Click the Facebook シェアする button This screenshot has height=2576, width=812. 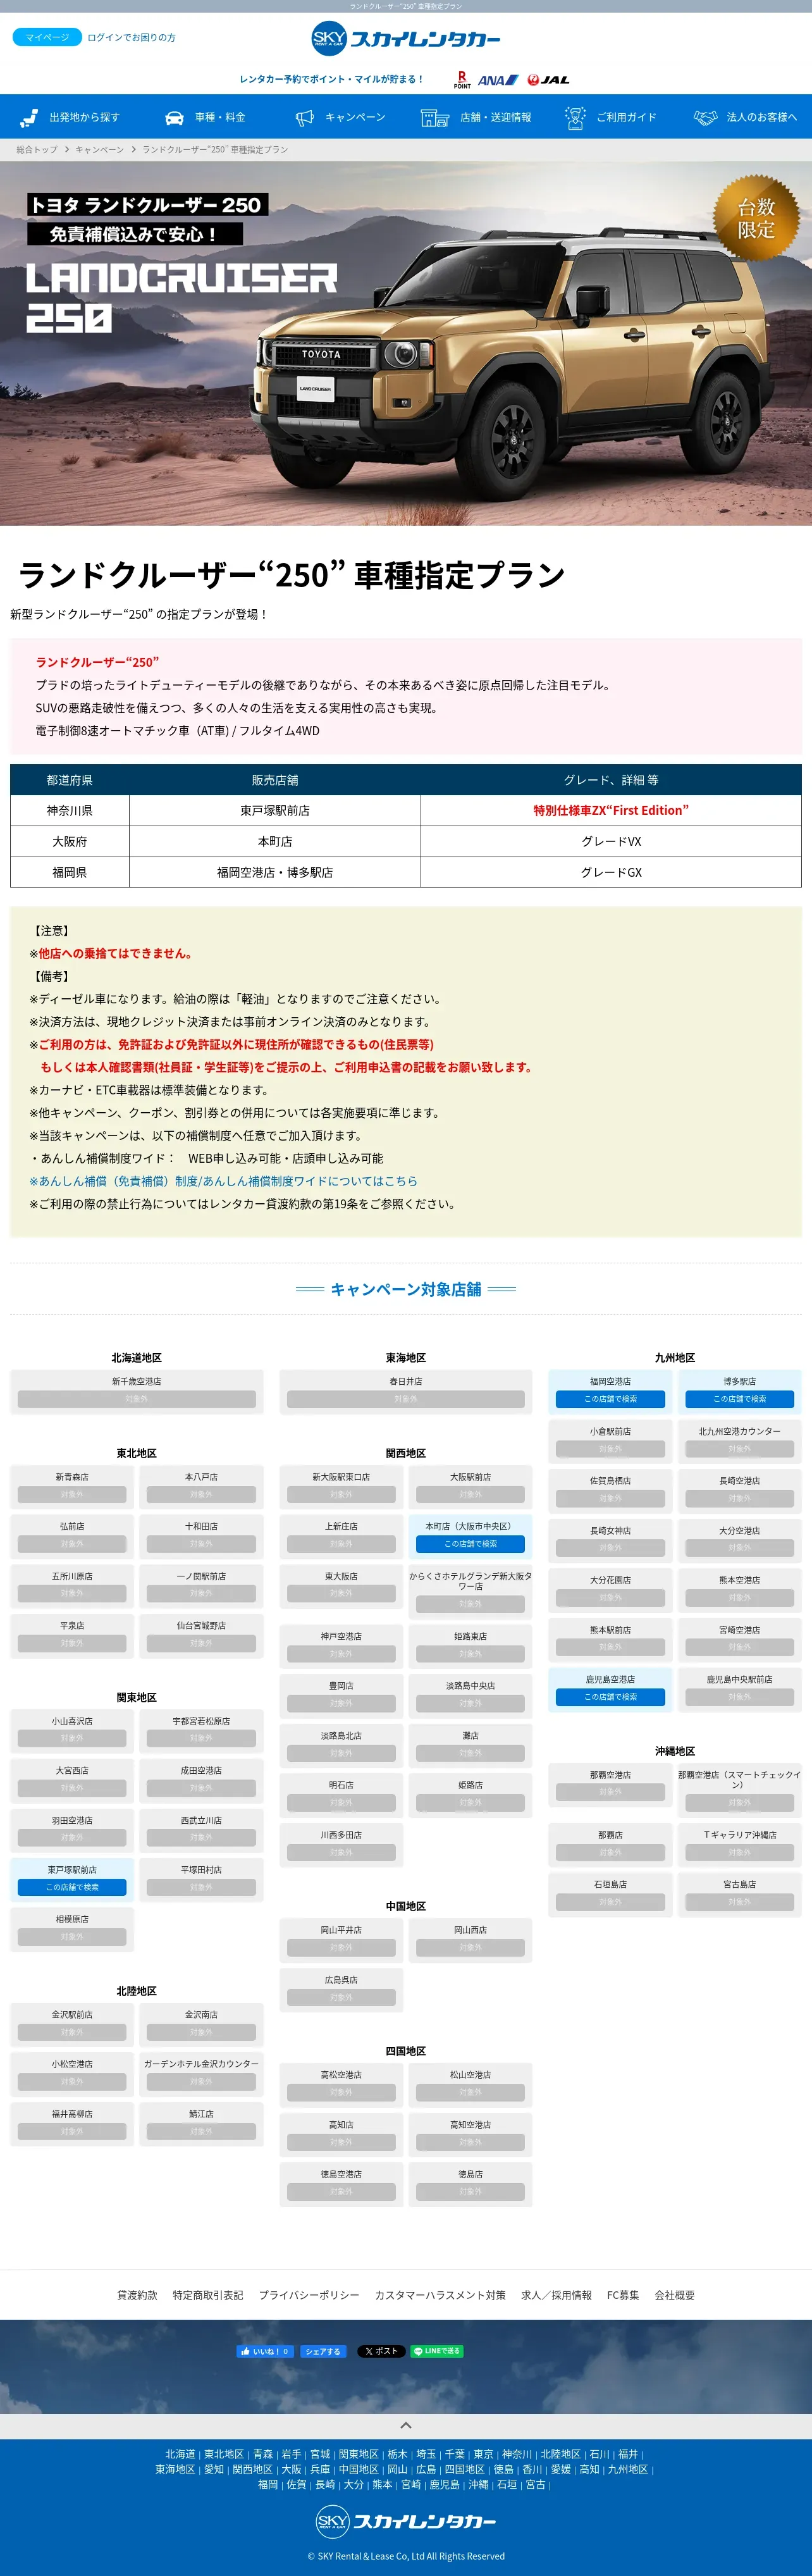tap(323, 2351)
